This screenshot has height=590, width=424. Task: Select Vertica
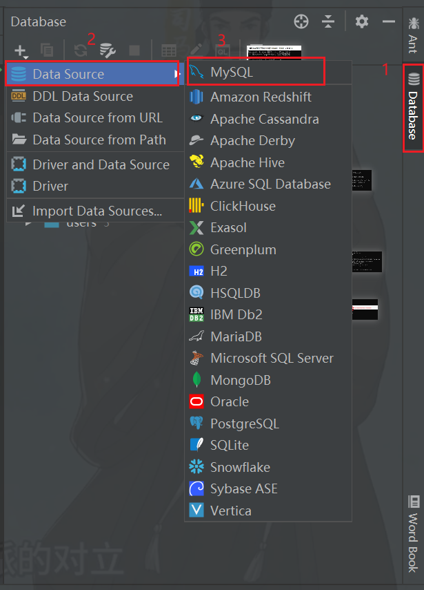[268, 511]
